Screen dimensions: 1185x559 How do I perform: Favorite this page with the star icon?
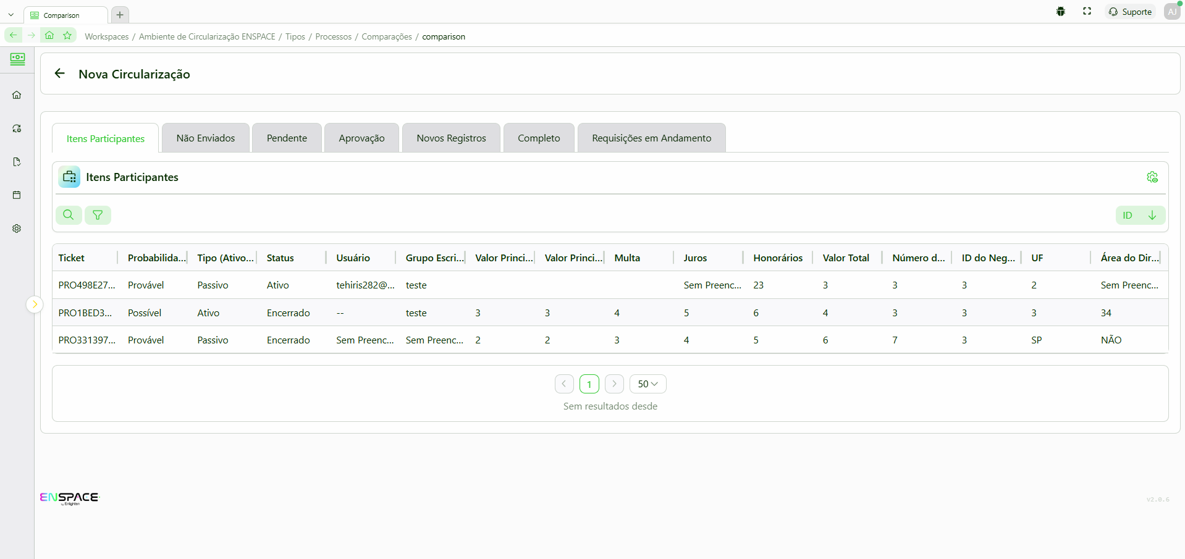67,36
